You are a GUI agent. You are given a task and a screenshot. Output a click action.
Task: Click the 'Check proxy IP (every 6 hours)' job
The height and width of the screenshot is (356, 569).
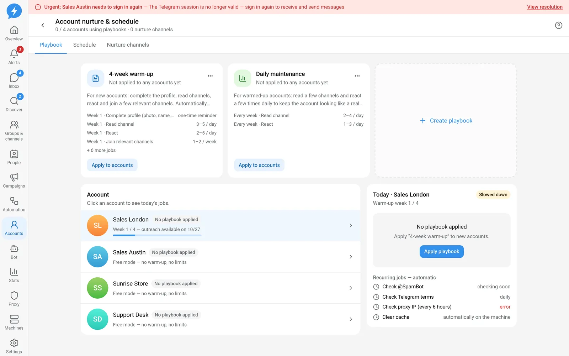pyautogui.click(x=442, y=307)
